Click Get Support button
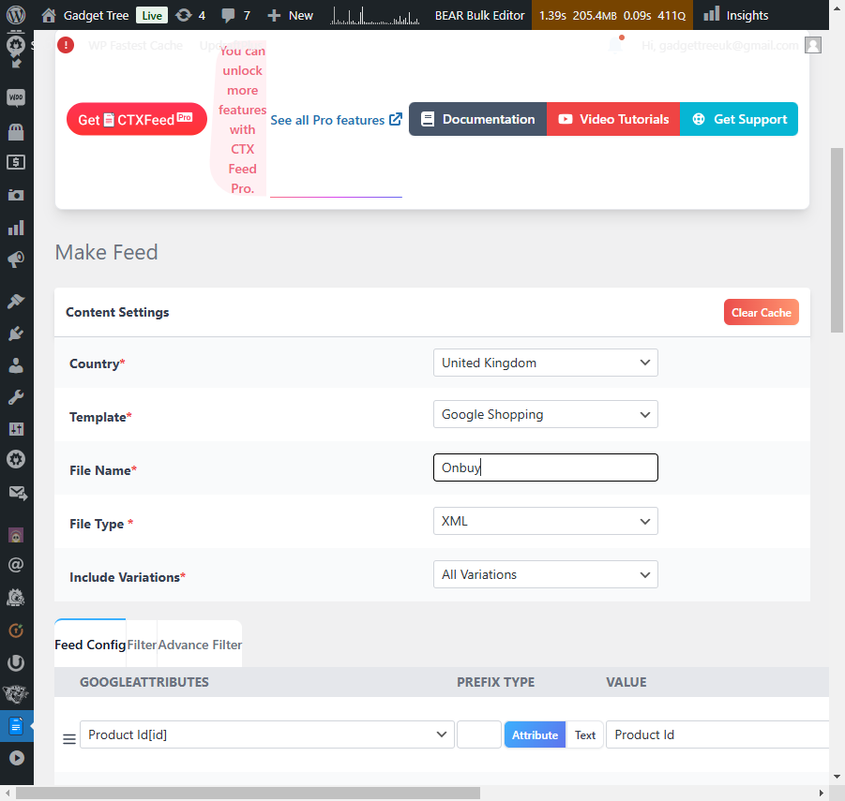 pyautogui.click(x=739, y=119)
